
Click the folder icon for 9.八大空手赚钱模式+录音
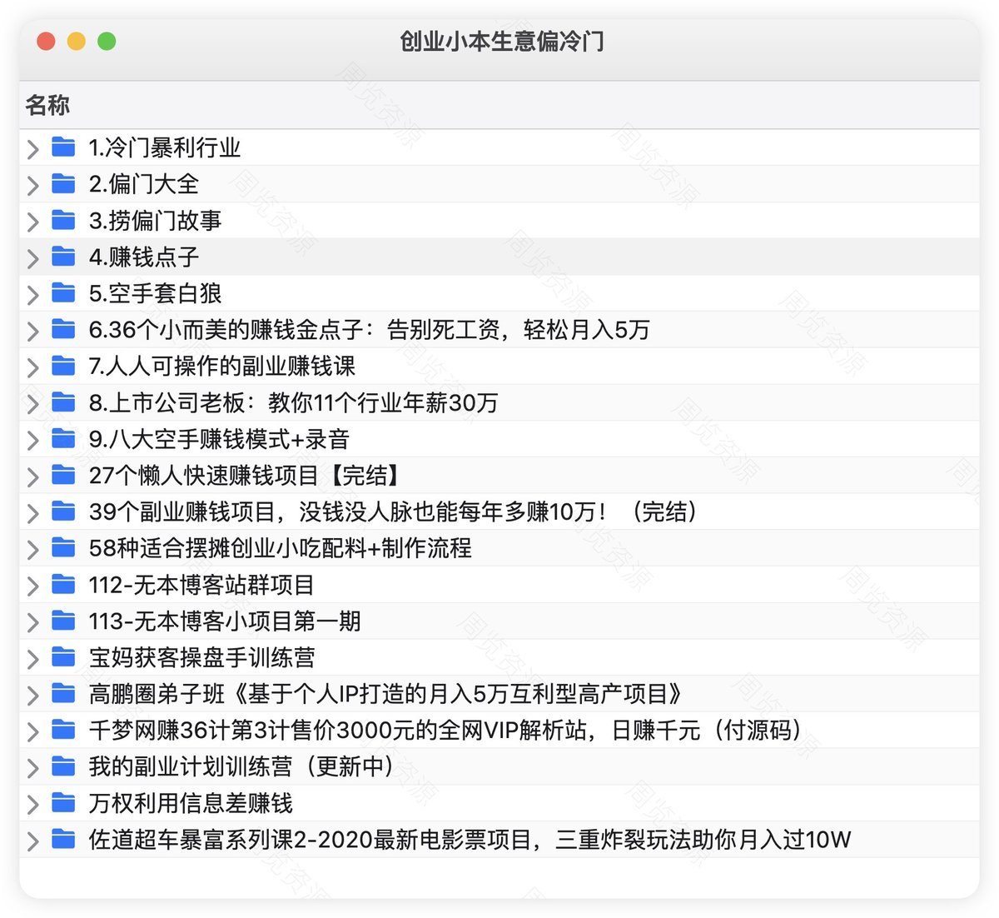point(63,438)
